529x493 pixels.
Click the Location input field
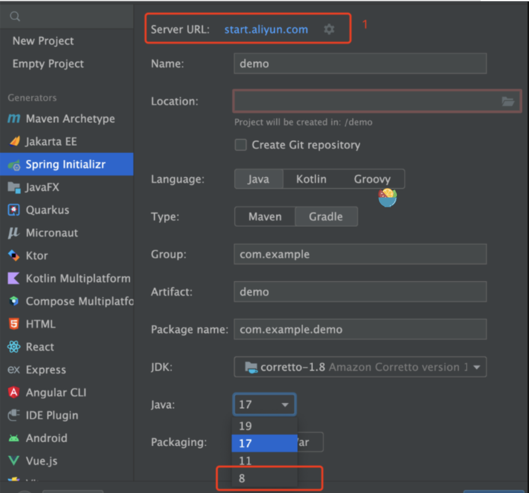377,101
